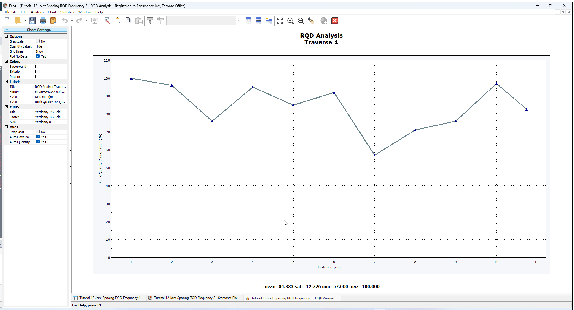Click the Zoom In magnifier icon
The image size is (574, 310).
290,21
